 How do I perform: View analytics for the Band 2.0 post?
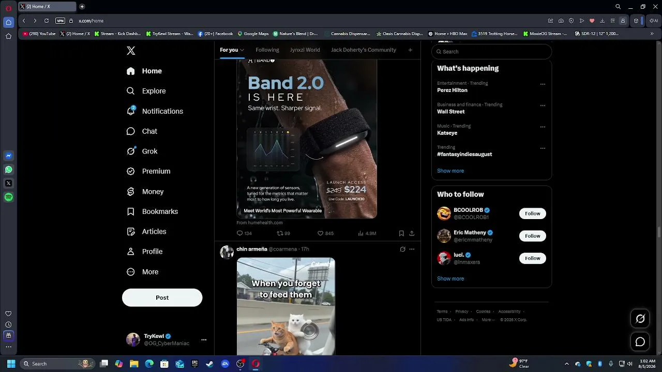[x=360, y=234]
